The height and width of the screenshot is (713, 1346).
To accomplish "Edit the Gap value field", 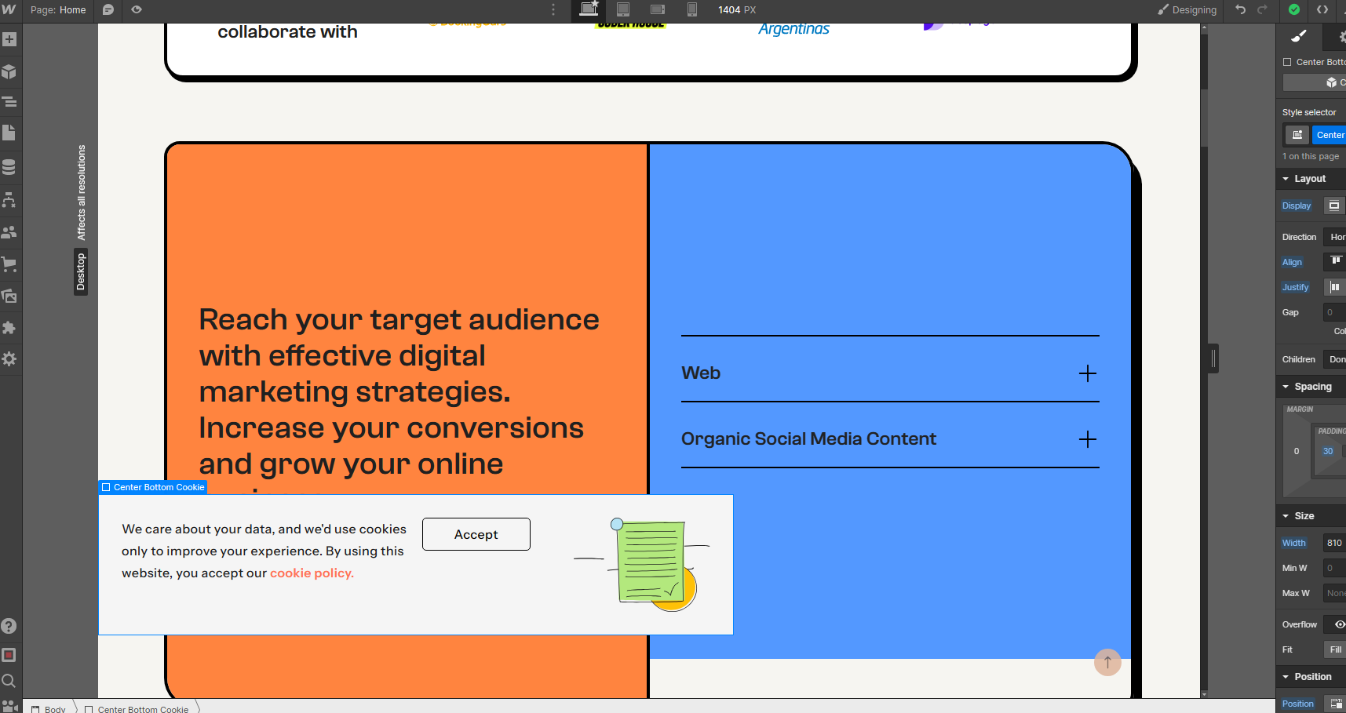I will click(x=1334, y=312).
